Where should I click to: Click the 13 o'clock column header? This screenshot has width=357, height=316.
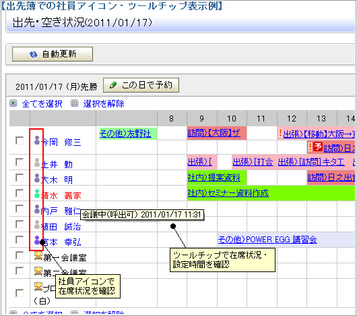click(x=321, y=118)
